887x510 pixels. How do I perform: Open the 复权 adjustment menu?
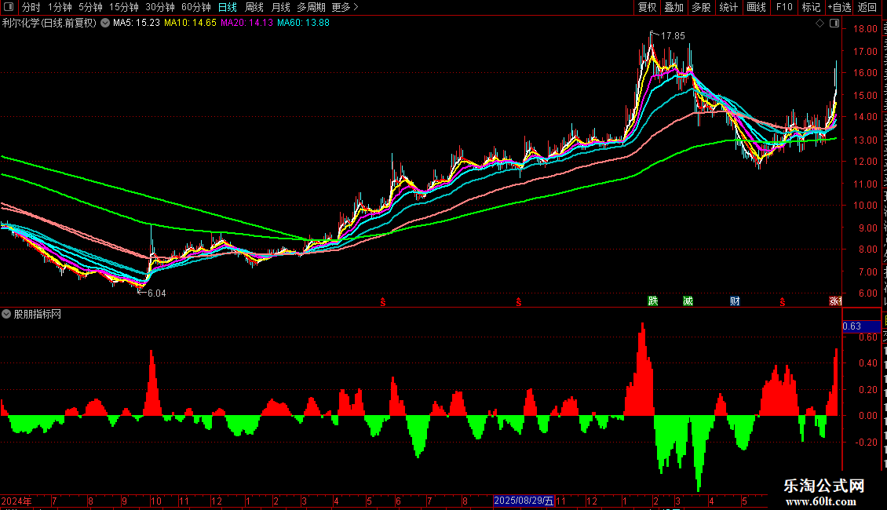(647, 7)
